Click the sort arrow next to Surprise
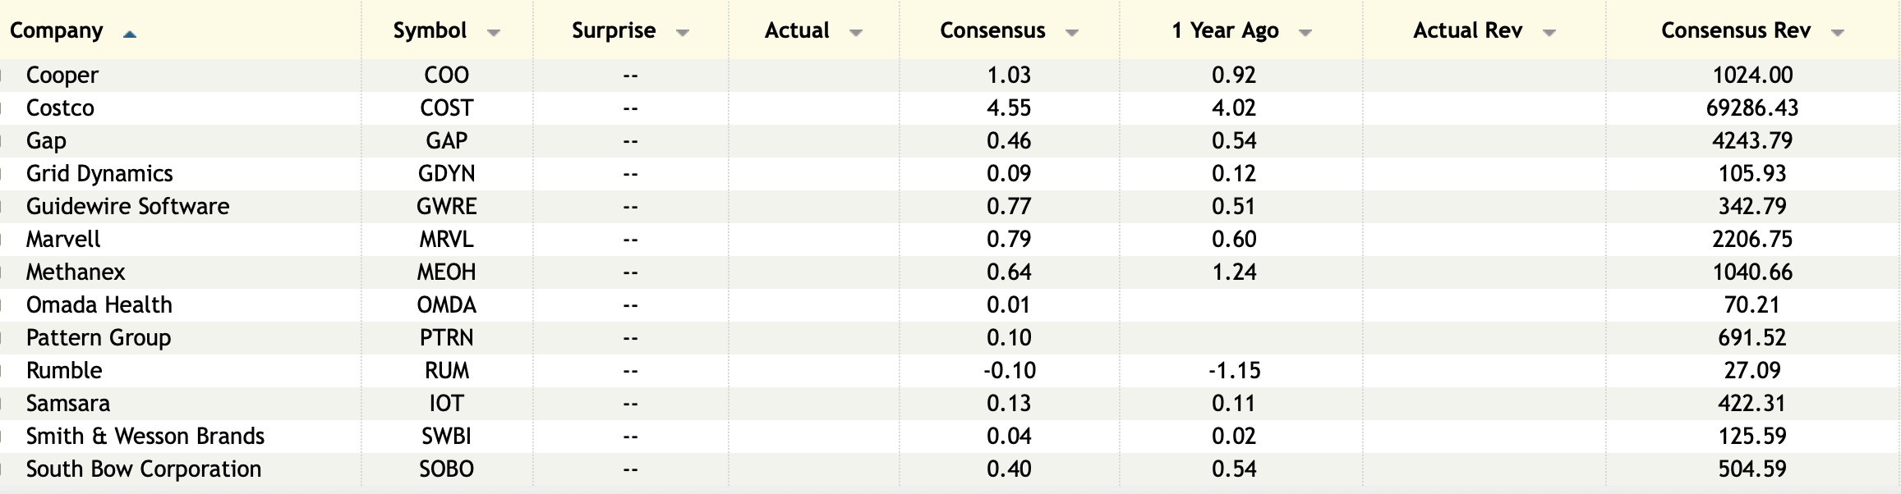Image resolution: width=1901 pixels, height=494 pixels. coord(682,34)
